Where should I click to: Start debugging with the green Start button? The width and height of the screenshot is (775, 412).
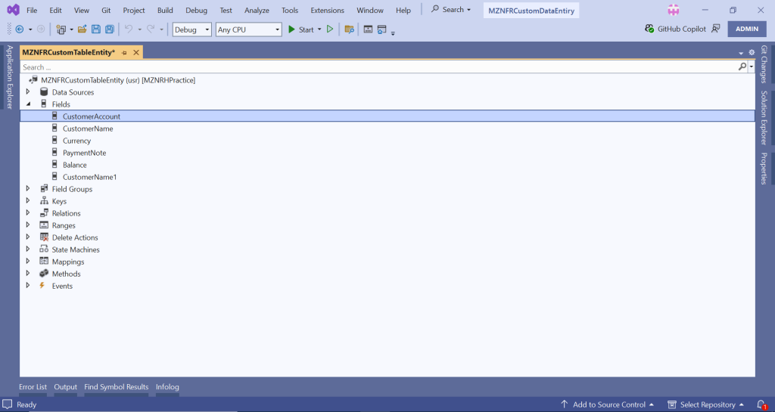[300, 29]
